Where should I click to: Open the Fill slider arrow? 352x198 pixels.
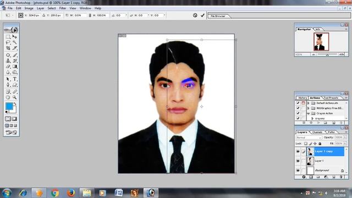click(345, 144)
